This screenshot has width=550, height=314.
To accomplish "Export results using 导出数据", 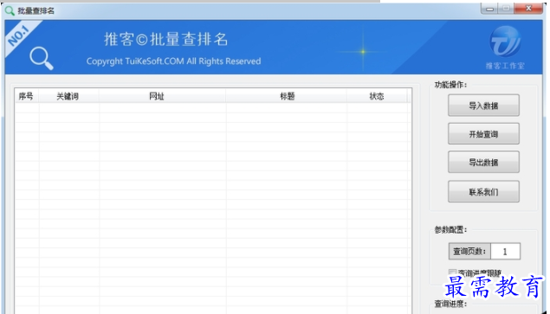I will point(483,162).
